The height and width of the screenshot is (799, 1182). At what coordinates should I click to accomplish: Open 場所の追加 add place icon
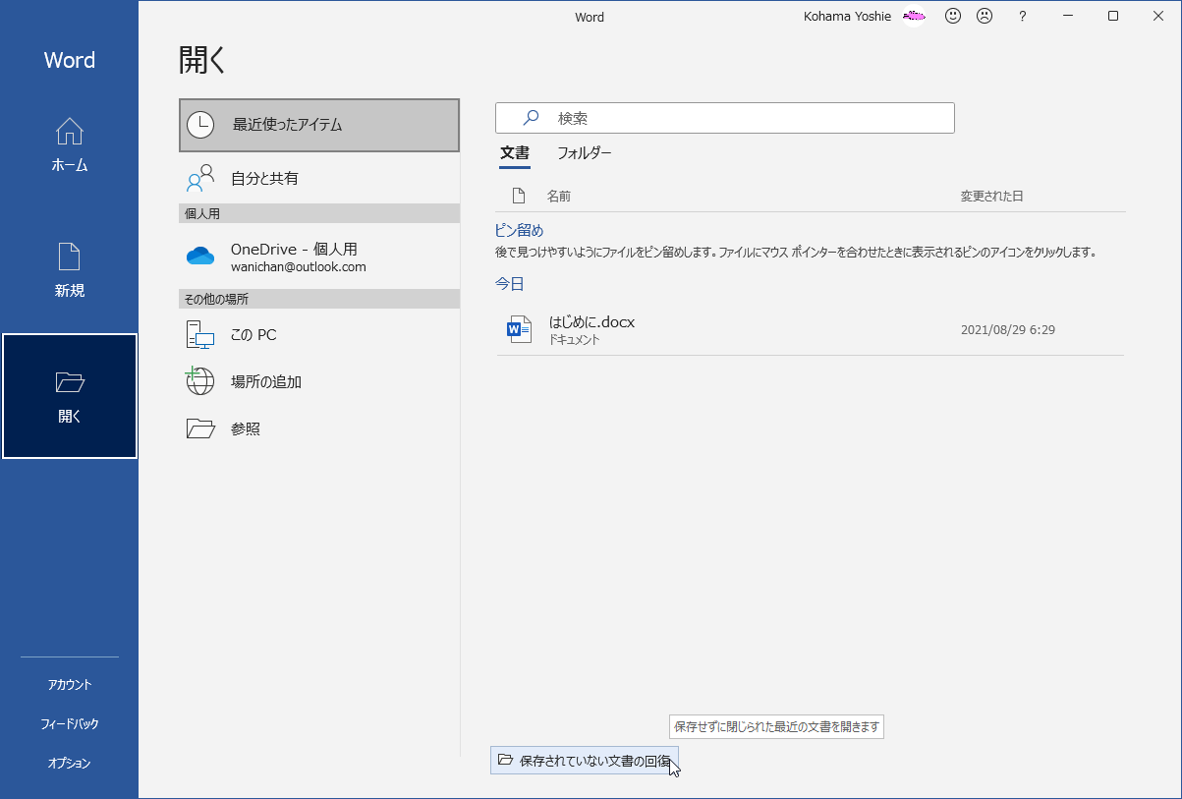(199, 381)
